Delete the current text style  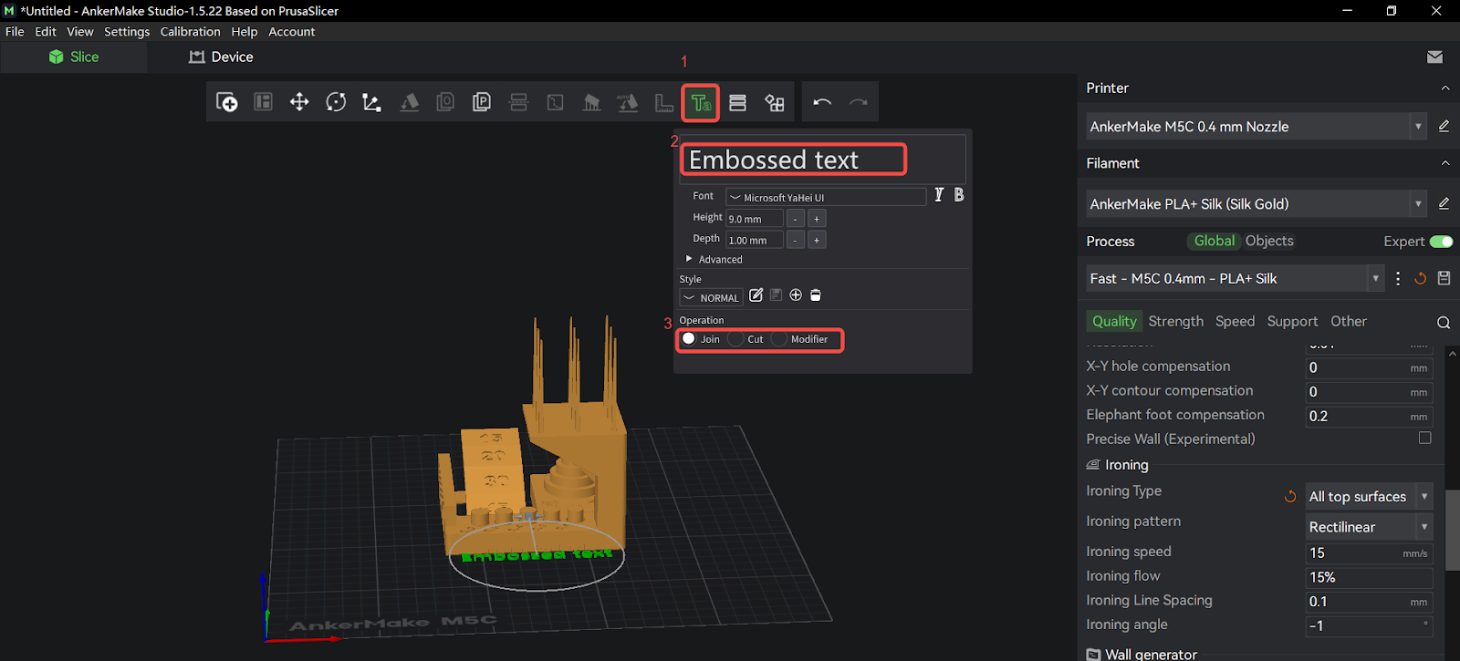coord(816,295)
